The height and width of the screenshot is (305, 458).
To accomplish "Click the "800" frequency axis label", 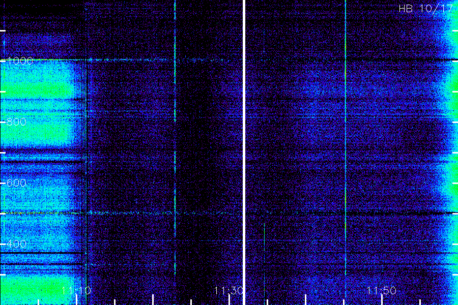I will (x=16, y=121).
